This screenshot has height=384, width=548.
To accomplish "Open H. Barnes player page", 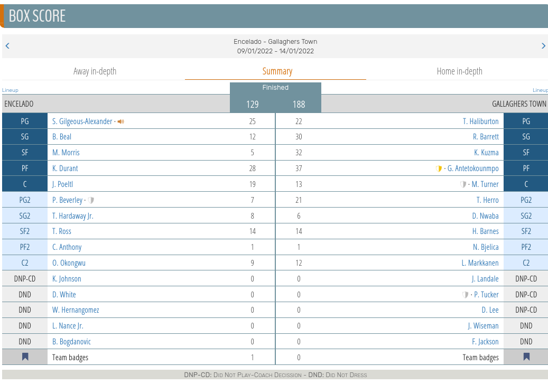I will [x=486, y=231].
